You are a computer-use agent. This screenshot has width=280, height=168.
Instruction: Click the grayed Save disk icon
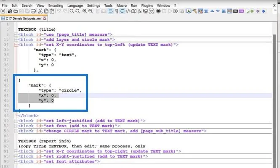tap(21, 11)
